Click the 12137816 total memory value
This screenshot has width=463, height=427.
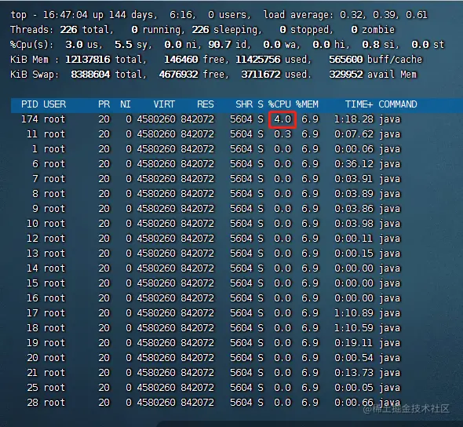88,60
